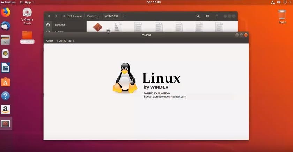Select the running app icon at dock bottom
293x152 pixels.
point(6,123)
